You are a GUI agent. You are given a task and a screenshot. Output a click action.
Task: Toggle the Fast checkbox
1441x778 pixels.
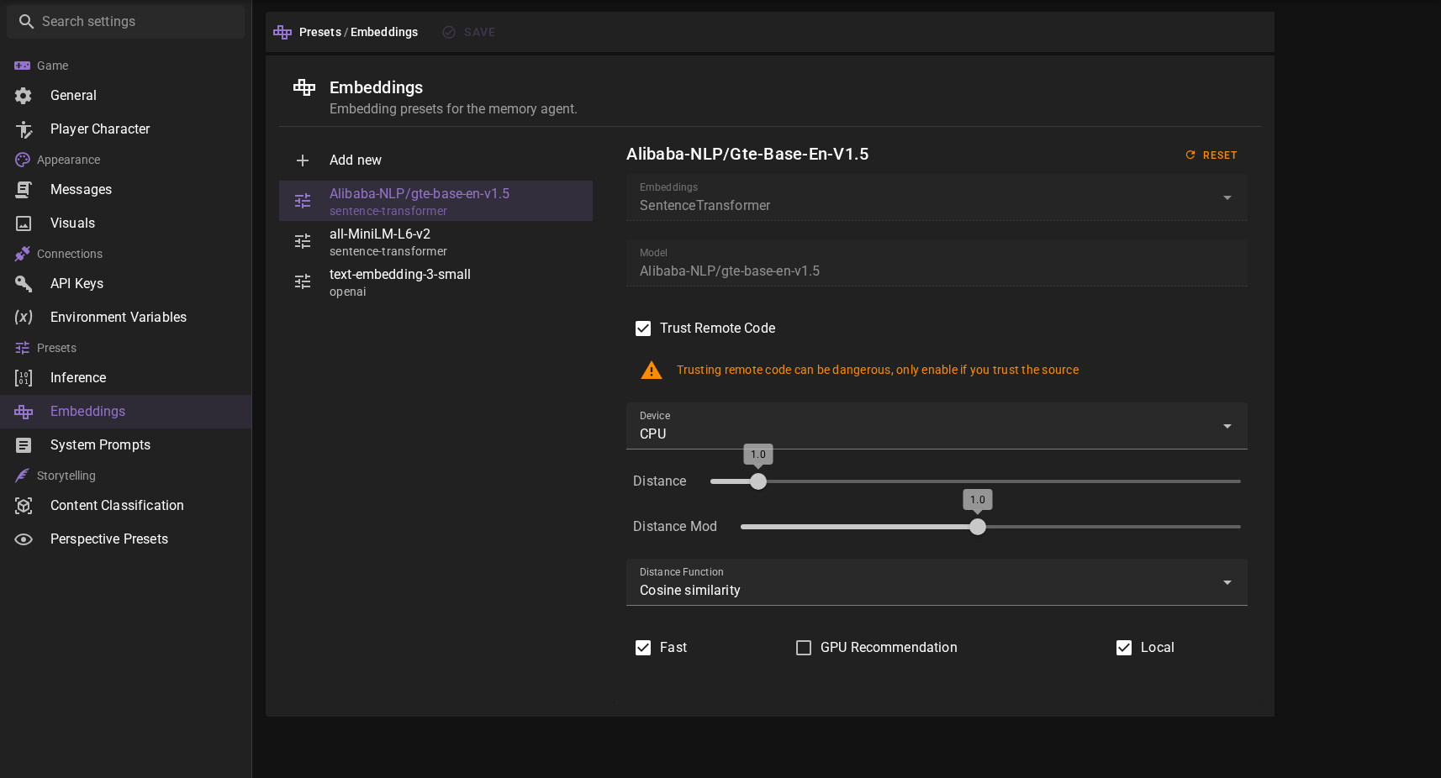click(x=643, y=648)
